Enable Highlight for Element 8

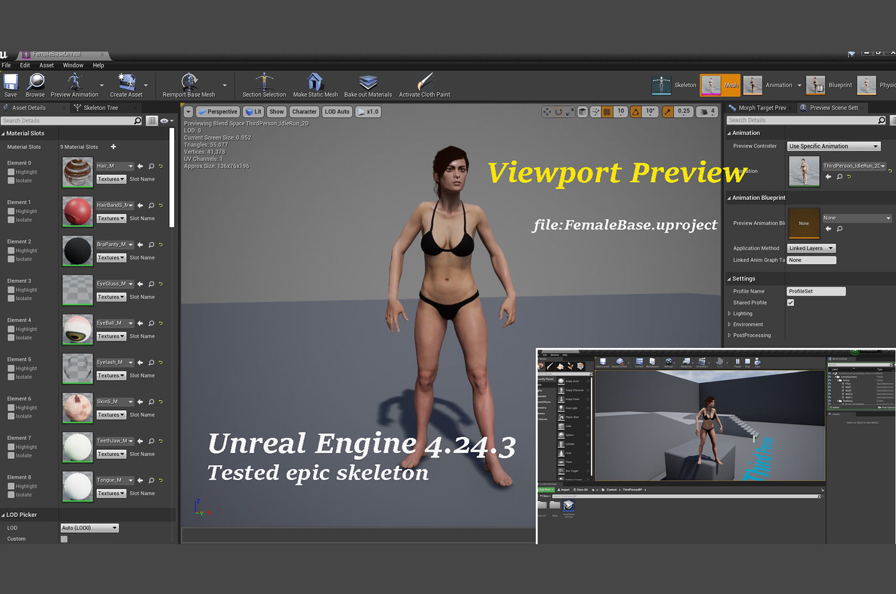[x=11, y=486]
